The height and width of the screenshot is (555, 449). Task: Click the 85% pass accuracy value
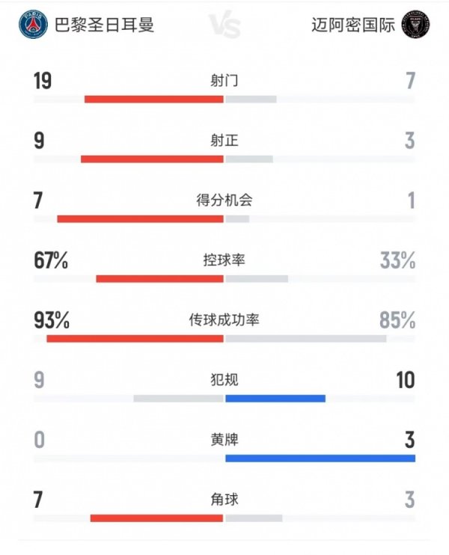click(x=397, y=320)
